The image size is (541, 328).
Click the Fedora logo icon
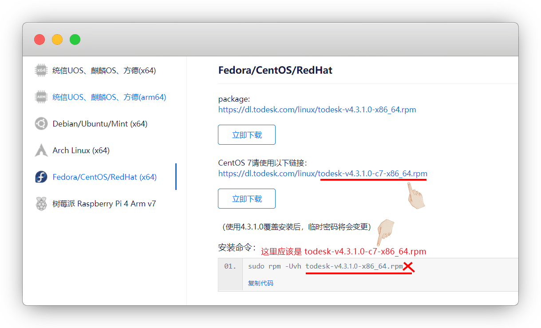(41, 177)
